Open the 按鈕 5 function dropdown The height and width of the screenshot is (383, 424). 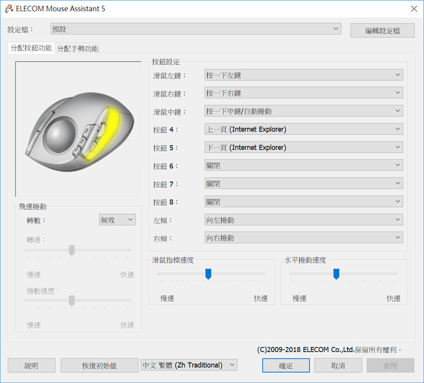coord(304,147)
